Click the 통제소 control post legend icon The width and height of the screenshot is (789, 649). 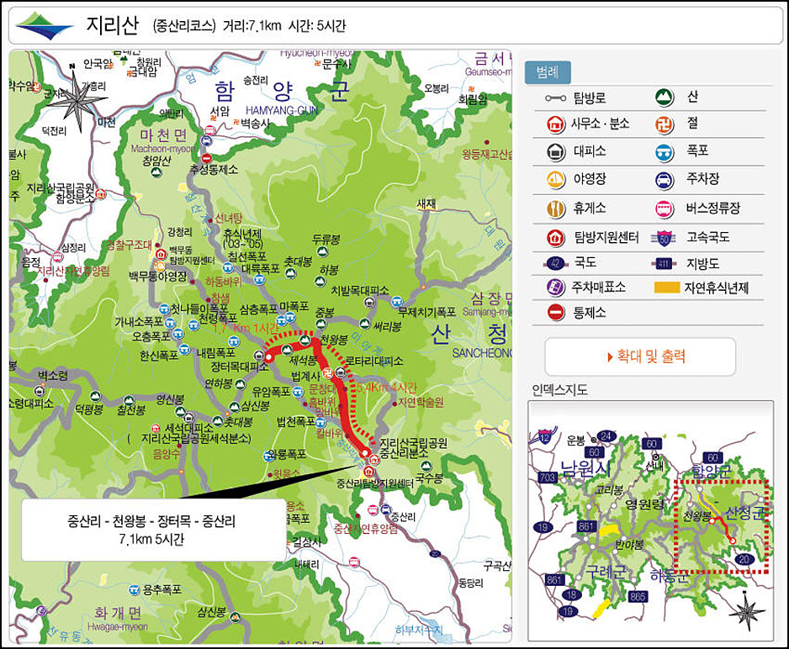pyautogui.click(x=556, y=313)
